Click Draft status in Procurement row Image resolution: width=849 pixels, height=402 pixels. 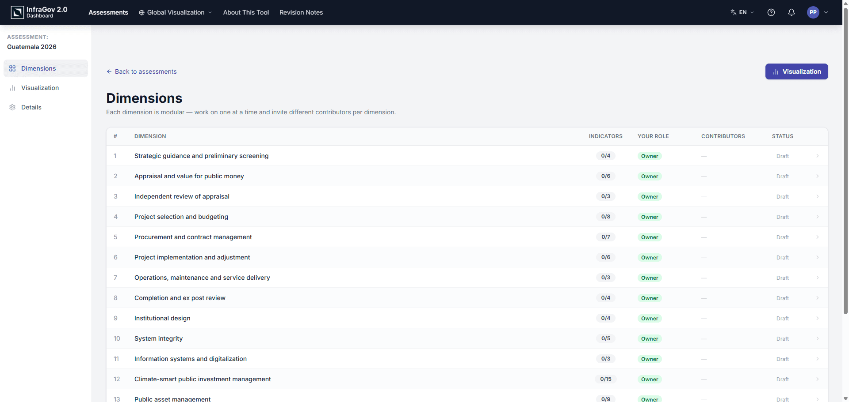click(x=783, y=237)
